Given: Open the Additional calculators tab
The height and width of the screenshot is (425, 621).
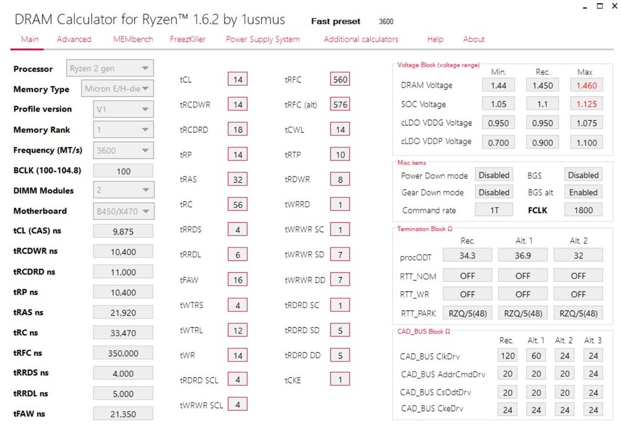Looking at the screenshot, I should (x=361, y=39).
